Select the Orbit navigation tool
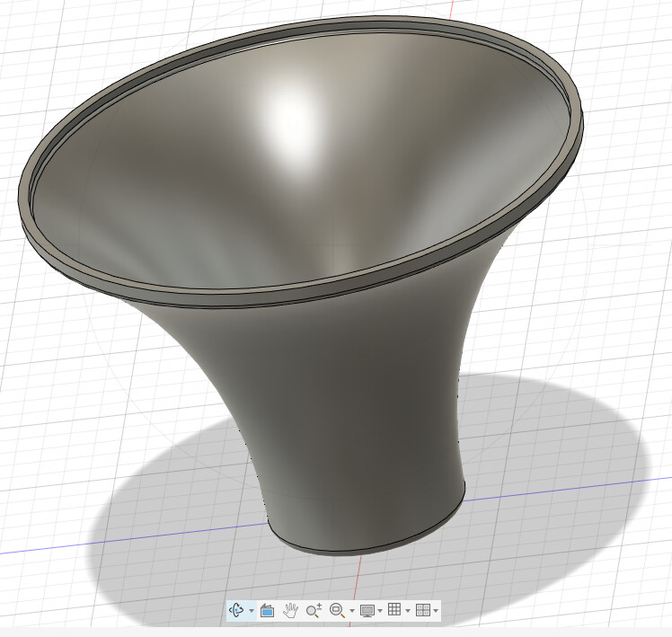672x637 pixels. (x=237, y=610)
